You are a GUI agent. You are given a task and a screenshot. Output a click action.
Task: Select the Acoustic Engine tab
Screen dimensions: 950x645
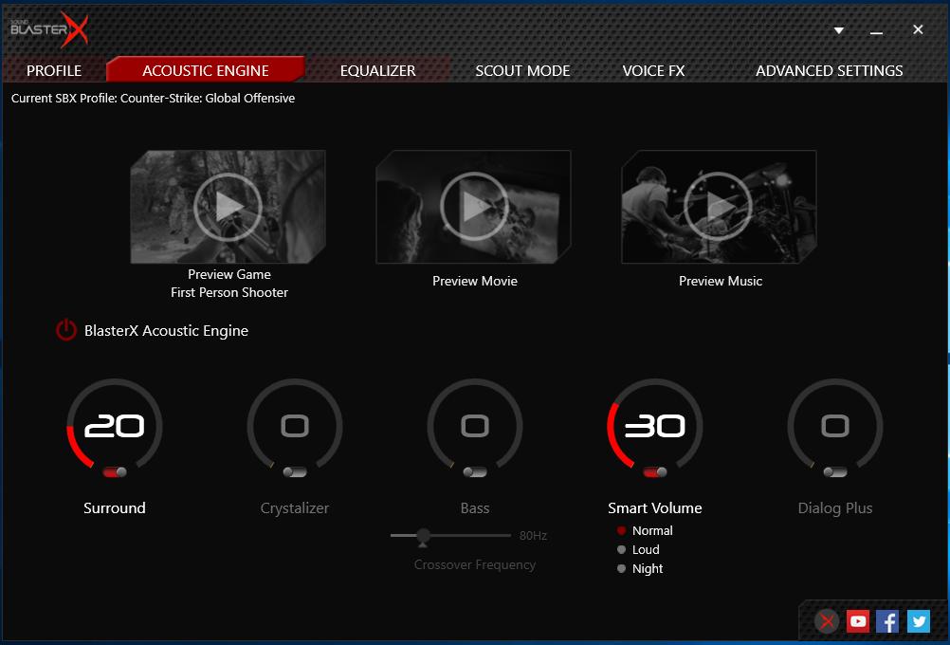[206, 70]
